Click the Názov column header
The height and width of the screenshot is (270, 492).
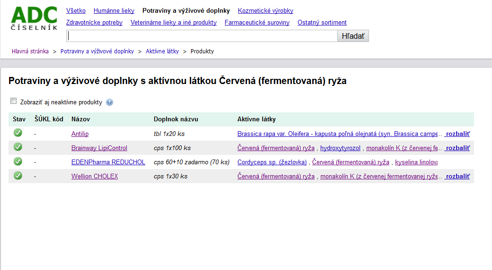pyautogui.click(x=80, y=119)
